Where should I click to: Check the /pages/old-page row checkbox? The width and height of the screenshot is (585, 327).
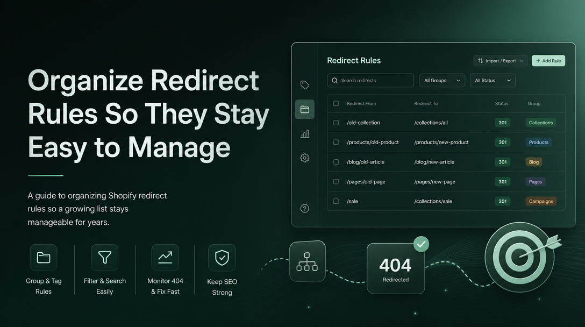(x=336, y=181)
